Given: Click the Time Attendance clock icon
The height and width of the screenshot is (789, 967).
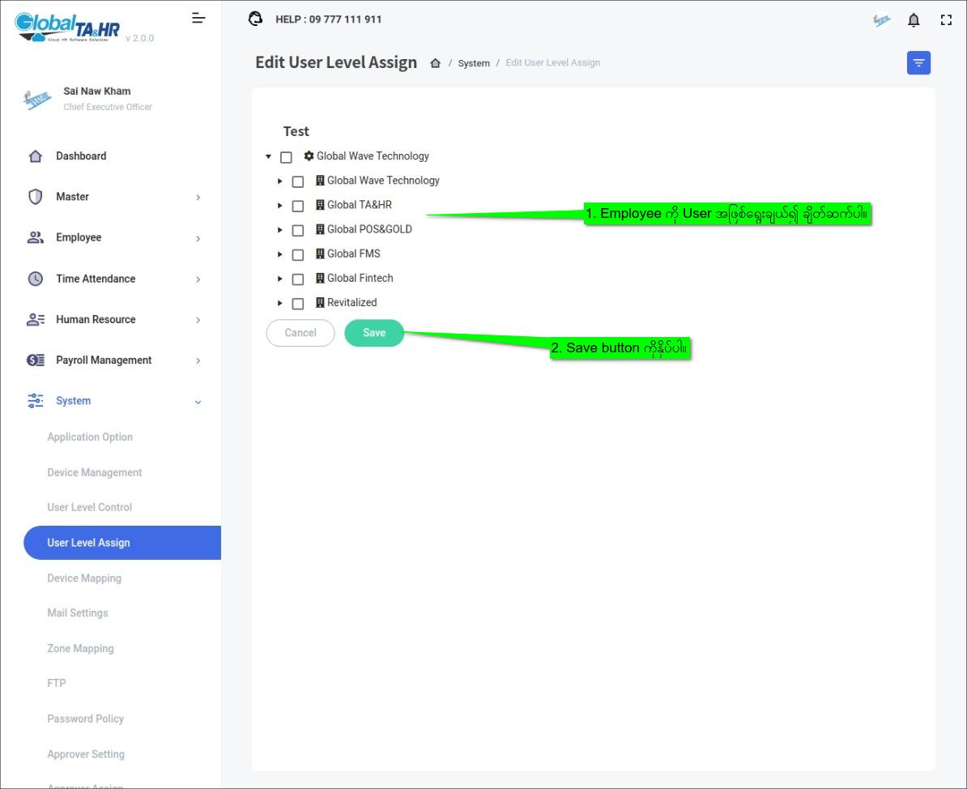Looking at the screenshot, I should pyautogui.click(x=36, y=279).
